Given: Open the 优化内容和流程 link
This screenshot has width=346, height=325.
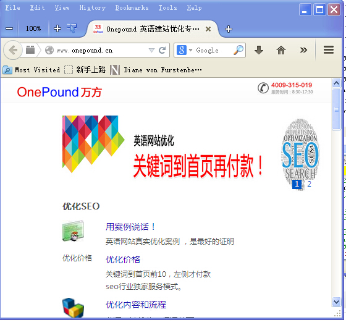Looking at the screenshot, I should point(136,305).
